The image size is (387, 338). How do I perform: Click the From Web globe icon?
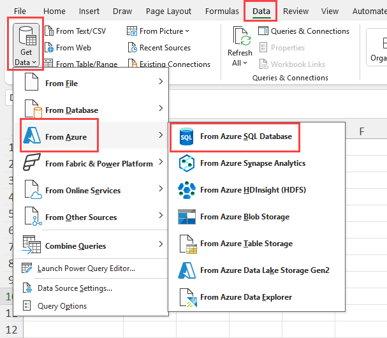click(x=49, y=48)
